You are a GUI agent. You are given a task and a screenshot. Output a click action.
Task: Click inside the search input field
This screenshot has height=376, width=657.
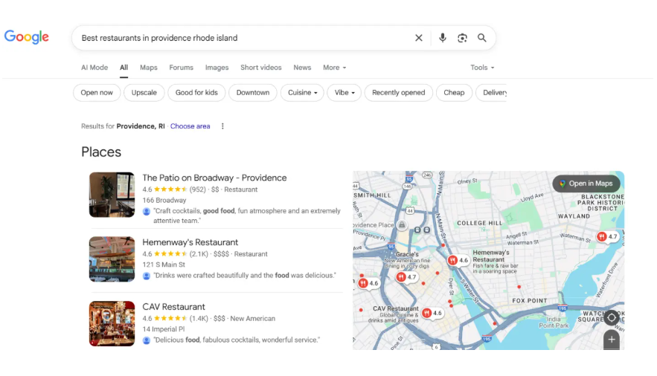click(243, 38)
